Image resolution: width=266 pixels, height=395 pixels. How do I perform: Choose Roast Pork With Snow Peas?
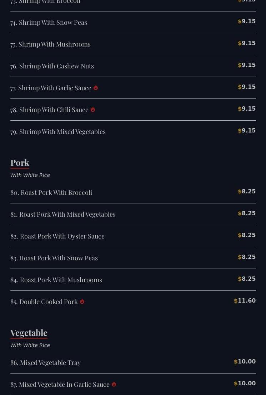[x=54, y=258]
